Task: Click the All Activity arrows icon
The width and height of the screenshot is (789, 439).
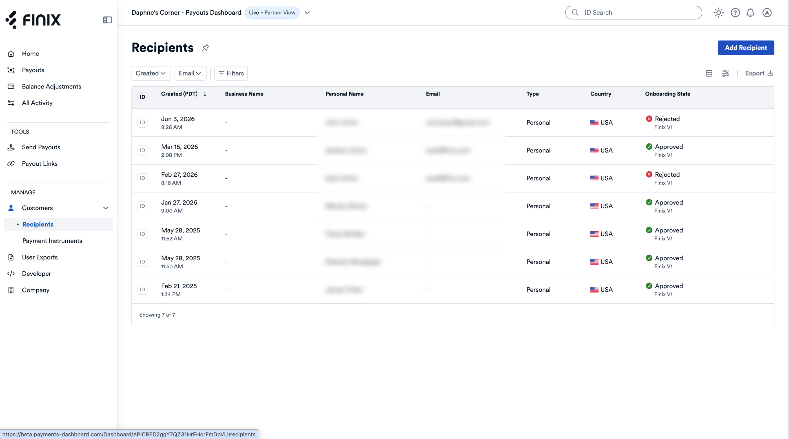Action: coord(11,103)
